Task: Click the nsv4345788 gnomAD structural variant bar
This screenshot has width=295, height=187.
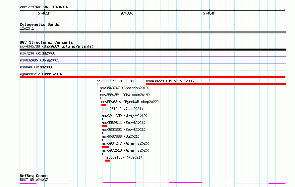Action: pos(152,50)
